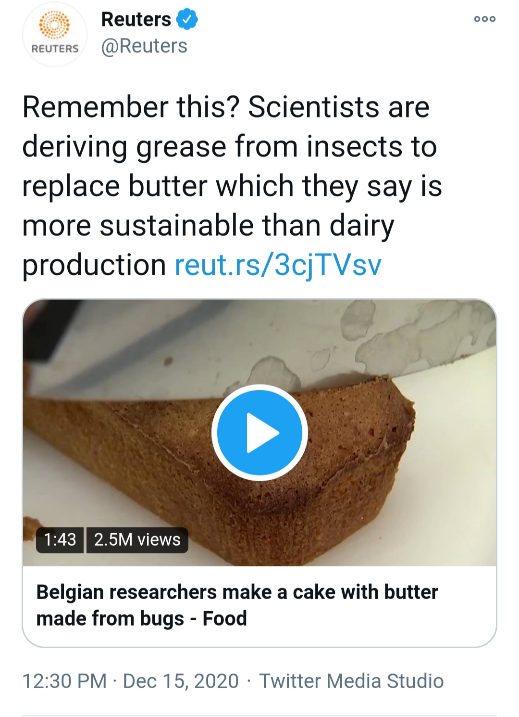Open the @Reuters handle
This screenshot has height=717, width=519.
click(144, 46)
